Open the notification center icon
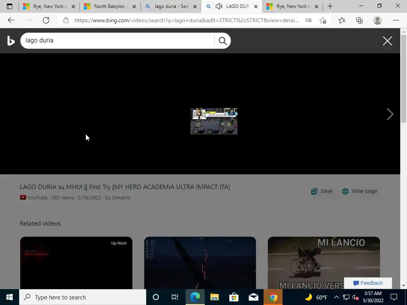Screen dimensions: 407x305 click(394, 297)
